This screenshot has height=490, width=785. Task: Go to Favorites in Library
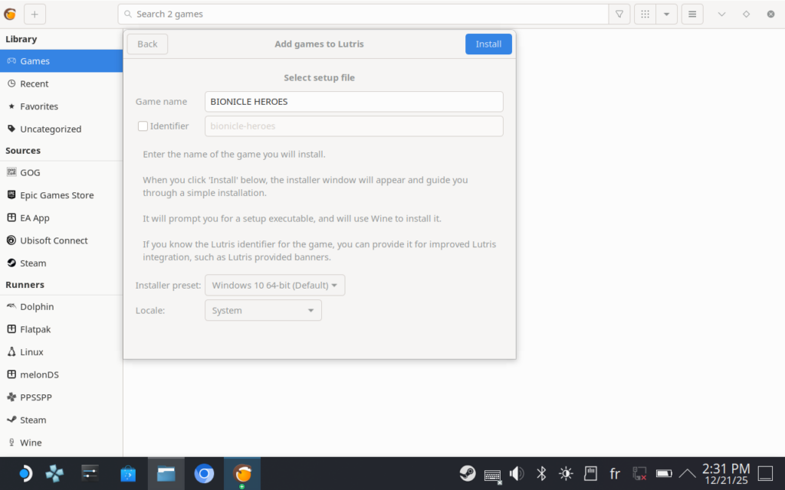pos(39,106)
